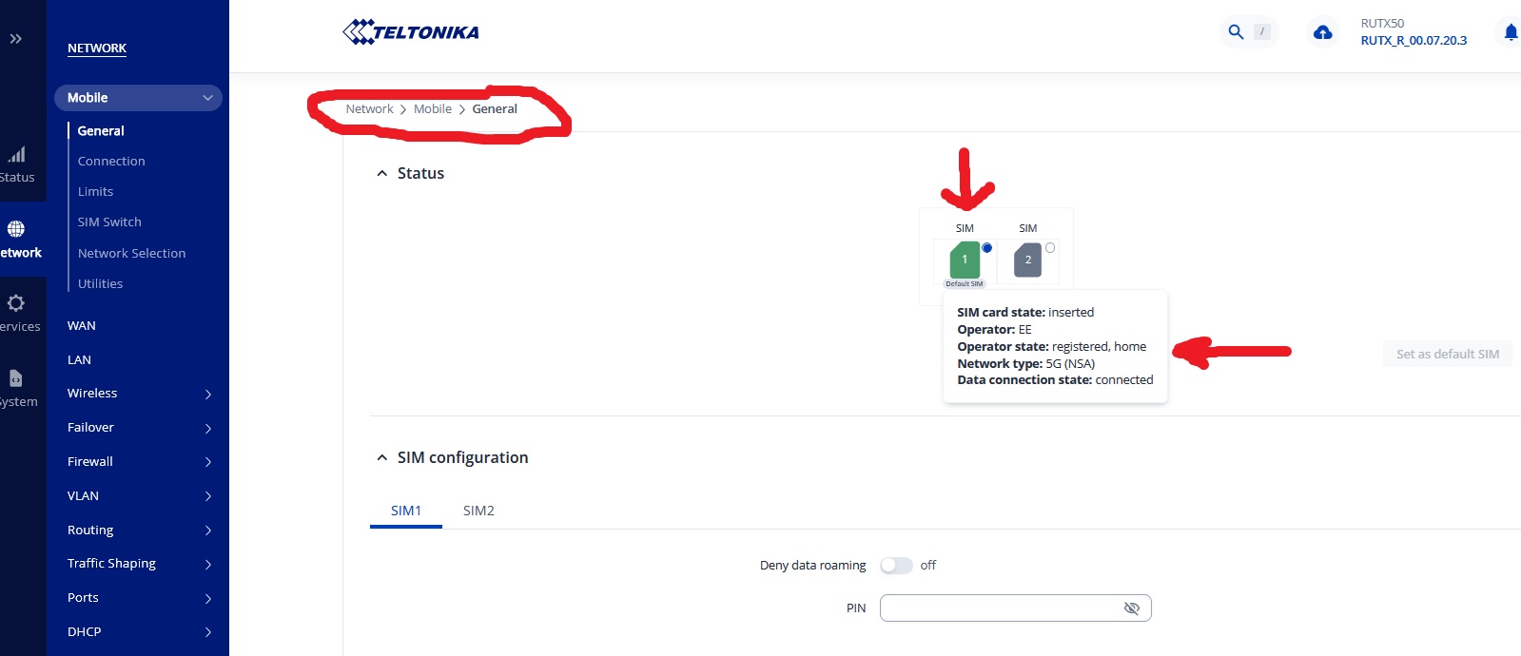This screenshot has height=656, width=1521.
Task: Click the Set as default SIM button
Action: (x=1447, y=355)
